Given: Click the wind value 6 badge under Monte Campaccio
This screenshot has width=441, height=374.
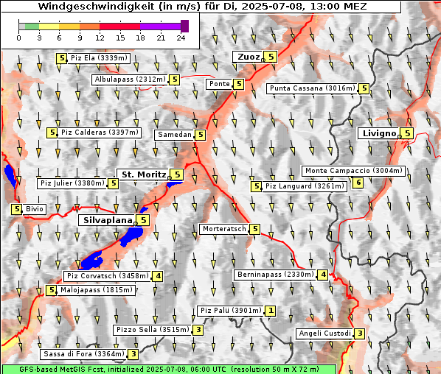Looking at the screenshot, I should pos(358,183).
